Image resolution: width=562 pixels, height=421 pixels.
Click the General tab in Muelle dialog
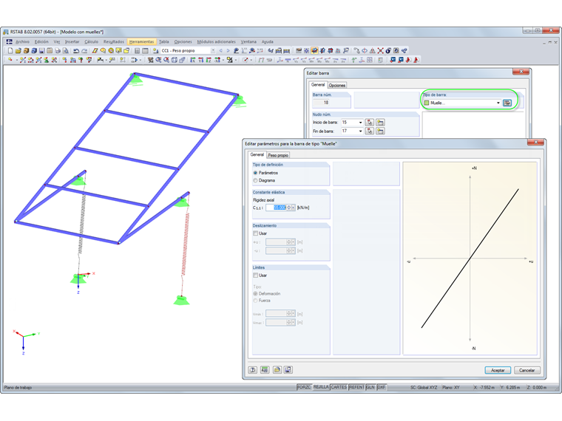257,154
